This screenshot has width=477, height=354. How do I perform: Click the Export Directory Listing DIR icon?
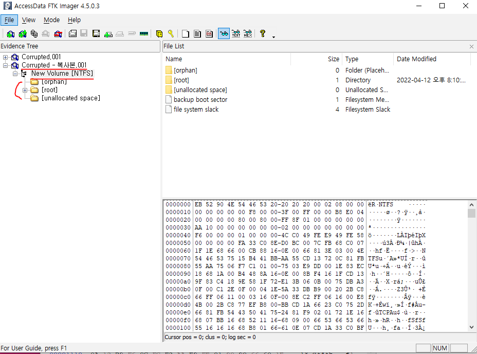click(x=209, y=33)
